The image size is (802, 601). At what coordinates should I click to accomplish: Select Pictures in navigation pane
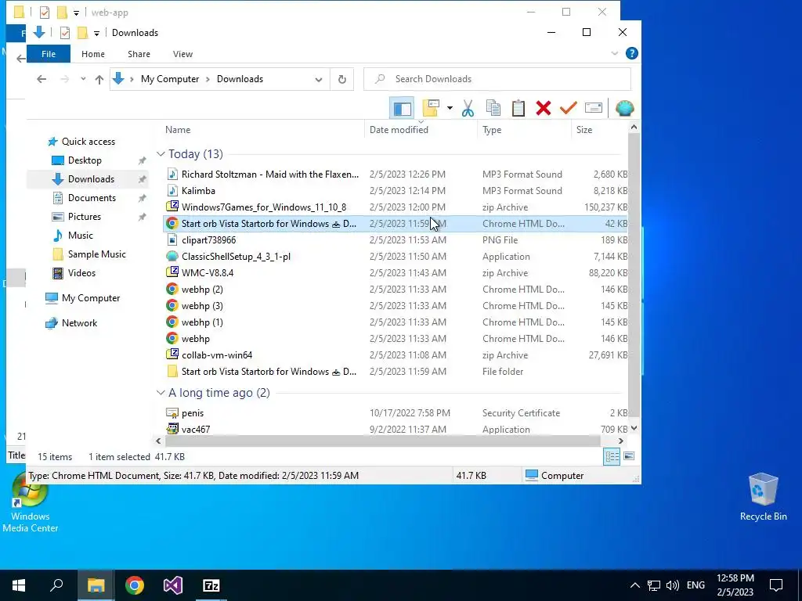click(x=85, y=217)
